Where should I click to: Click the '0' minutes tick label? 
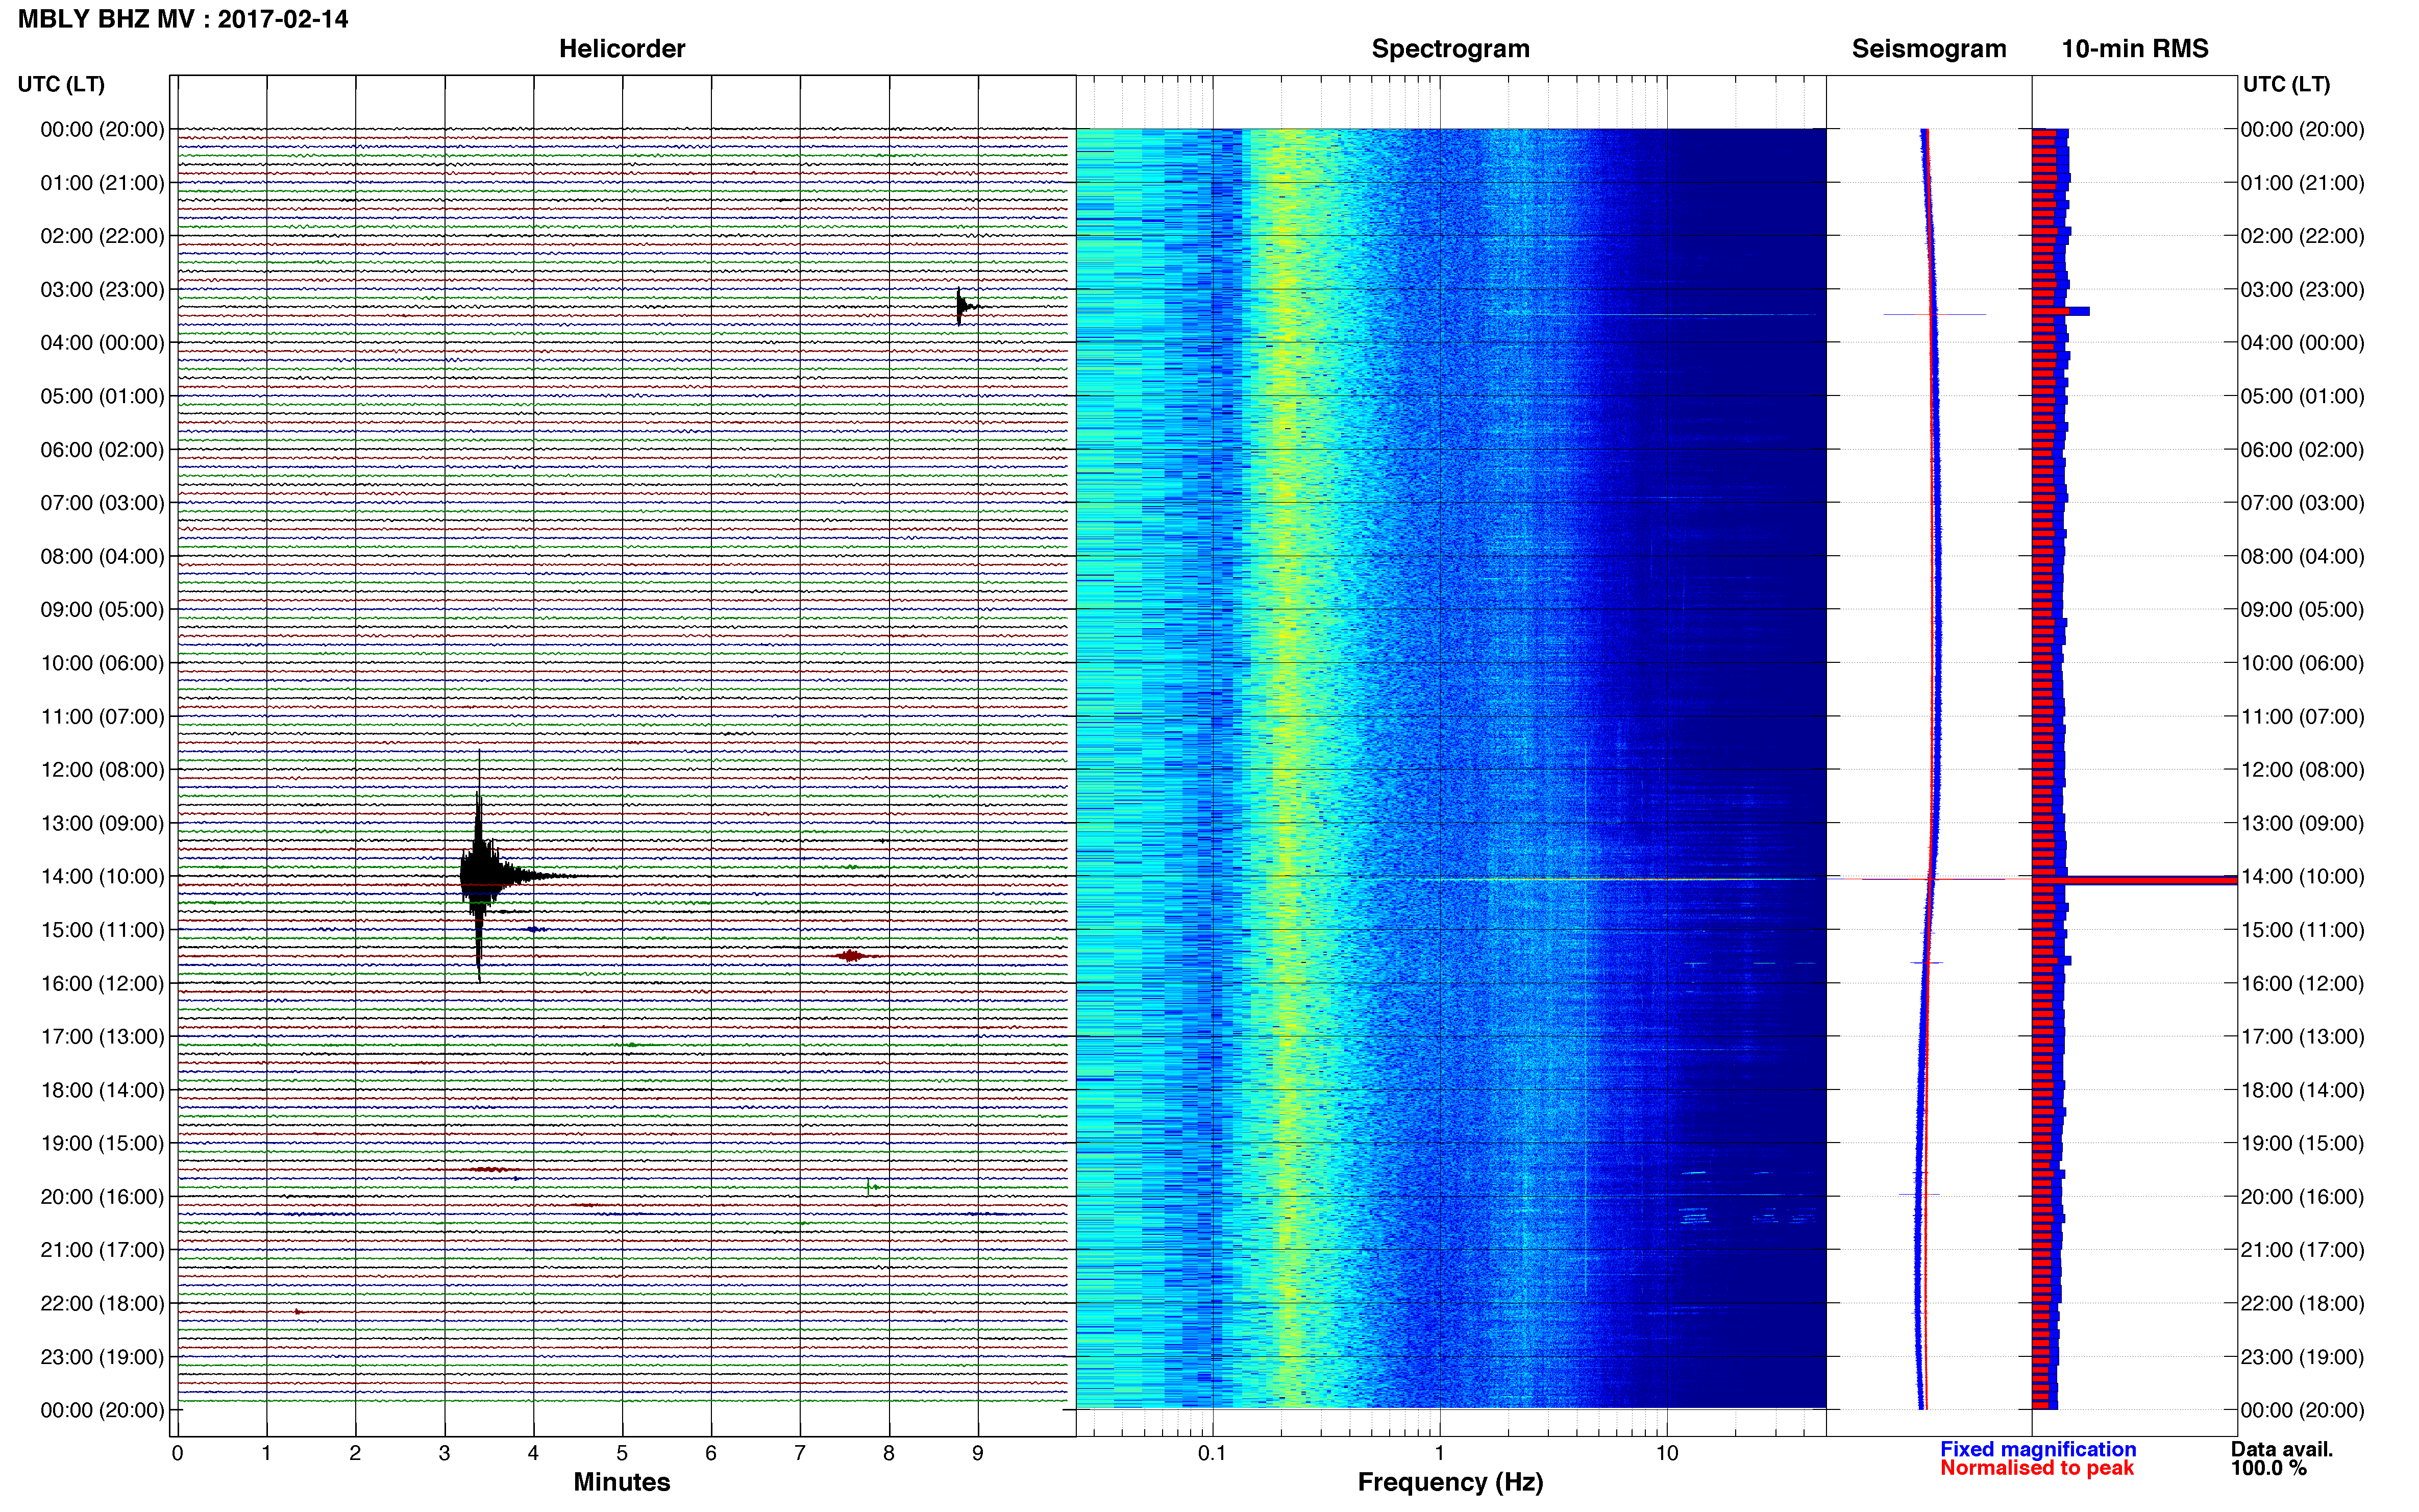click(177, 1453)
